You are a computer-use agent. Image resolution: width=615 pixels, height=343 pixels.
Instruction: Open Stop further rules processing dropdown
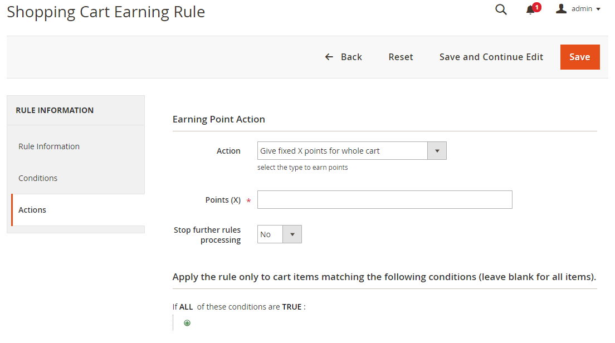coord(279,234)
